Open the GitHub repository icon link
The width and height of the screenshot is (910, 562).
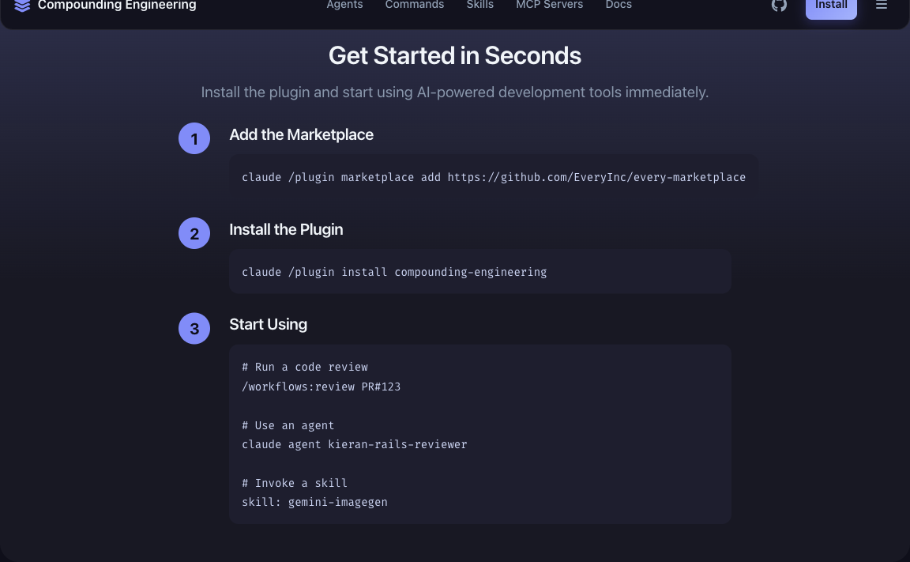tap(779, 6)
